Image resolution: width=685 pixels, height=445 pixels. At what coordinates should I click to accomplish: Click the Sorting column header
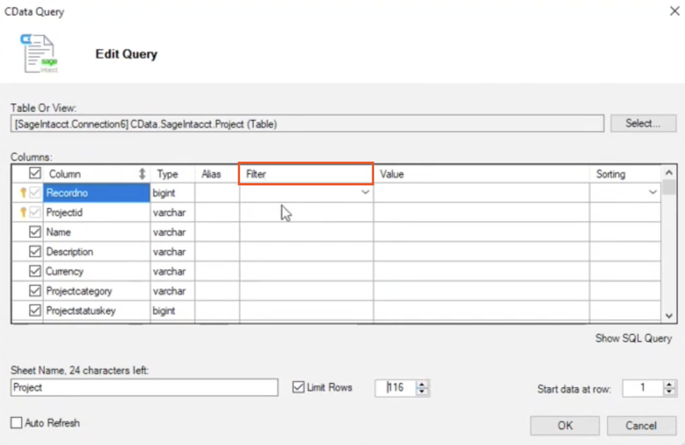point(610,174)
